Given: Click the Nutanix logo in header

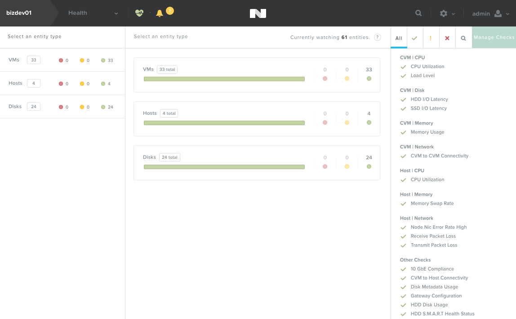Looking at the screenshot, I should pos(258,13).
